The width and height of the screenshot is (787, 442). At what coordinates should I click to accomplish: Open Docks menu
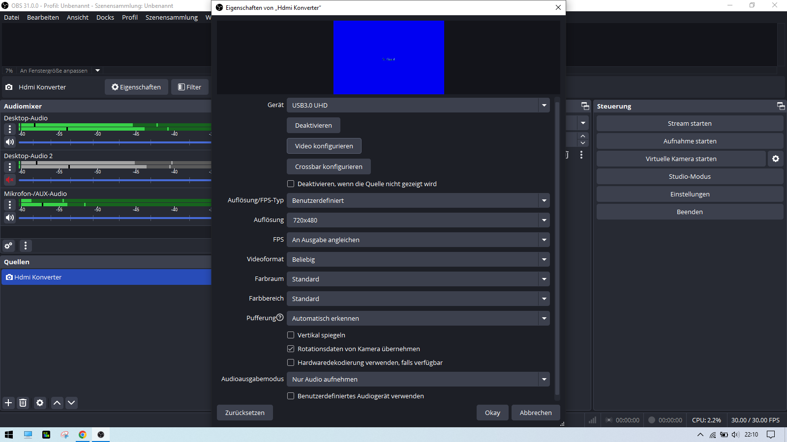click(x=105, y=17)
